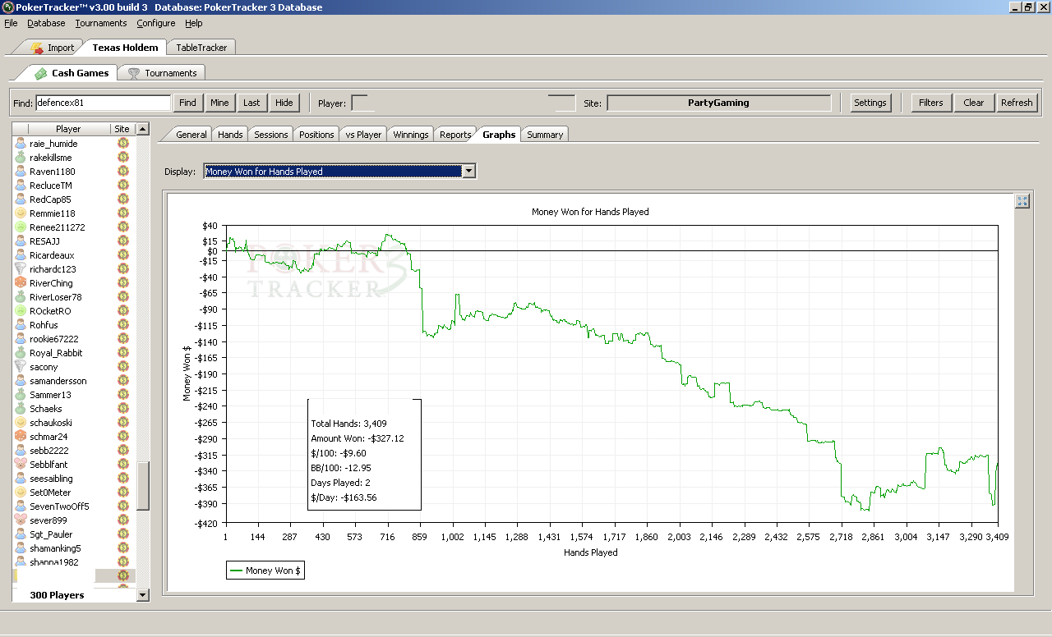The width and height of the screenshot is (1052, 637).
Task: Click the player icon beside ROcketRO
Action: [x=21, y=311]
